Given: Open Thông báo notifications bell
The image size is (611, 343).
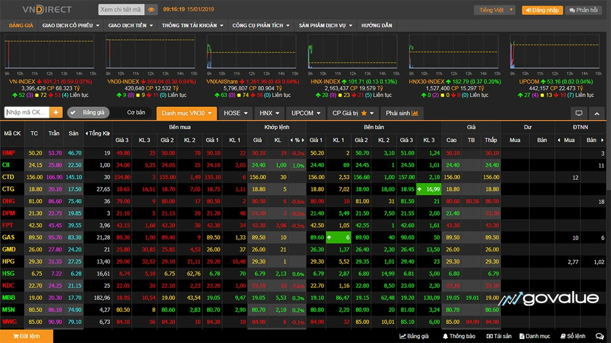Looking at the screenshot, I should pyautogui.click(x=458, y=336).
